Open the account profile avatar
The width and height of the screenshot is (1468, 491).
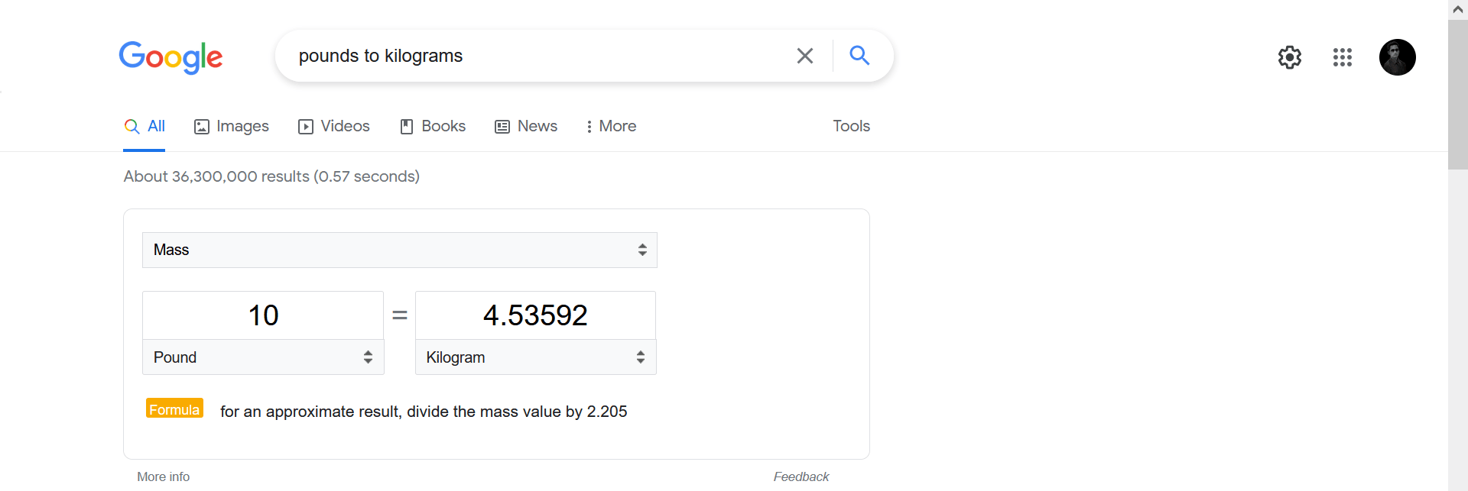pyautogui.click(x=1398, y=57)
